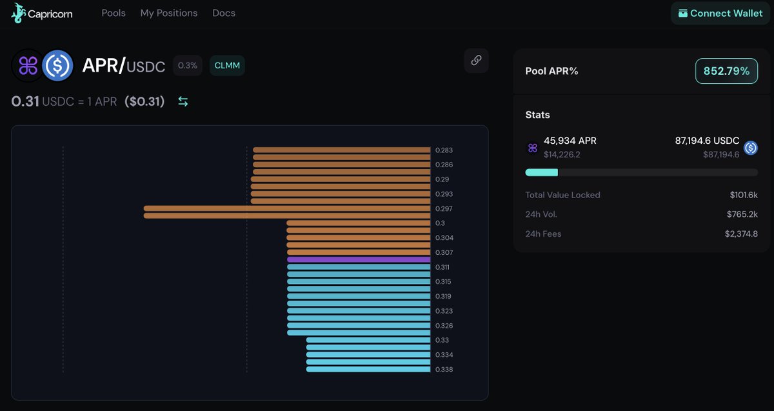Click the 'Stats' heading

(538, 115)
